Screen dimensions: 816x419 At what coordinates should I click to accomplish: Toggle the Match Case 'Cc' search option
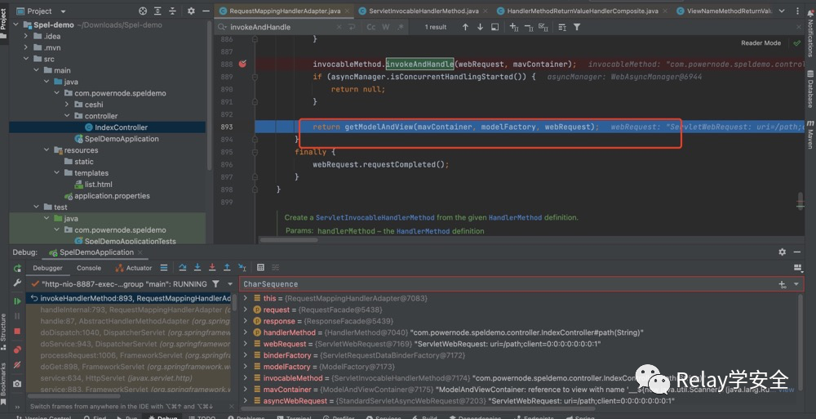371,27
